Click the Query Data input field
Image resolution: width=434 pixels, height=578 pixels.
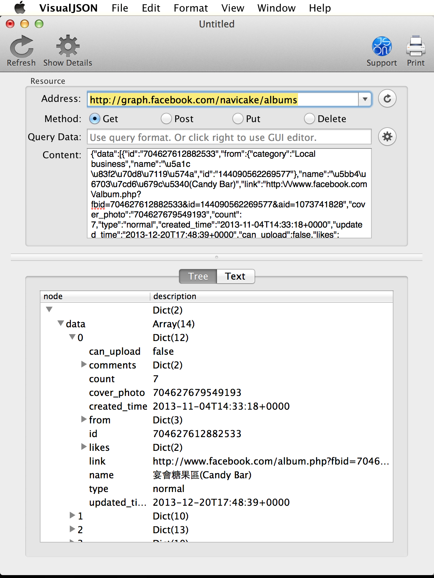pos(229,137)
